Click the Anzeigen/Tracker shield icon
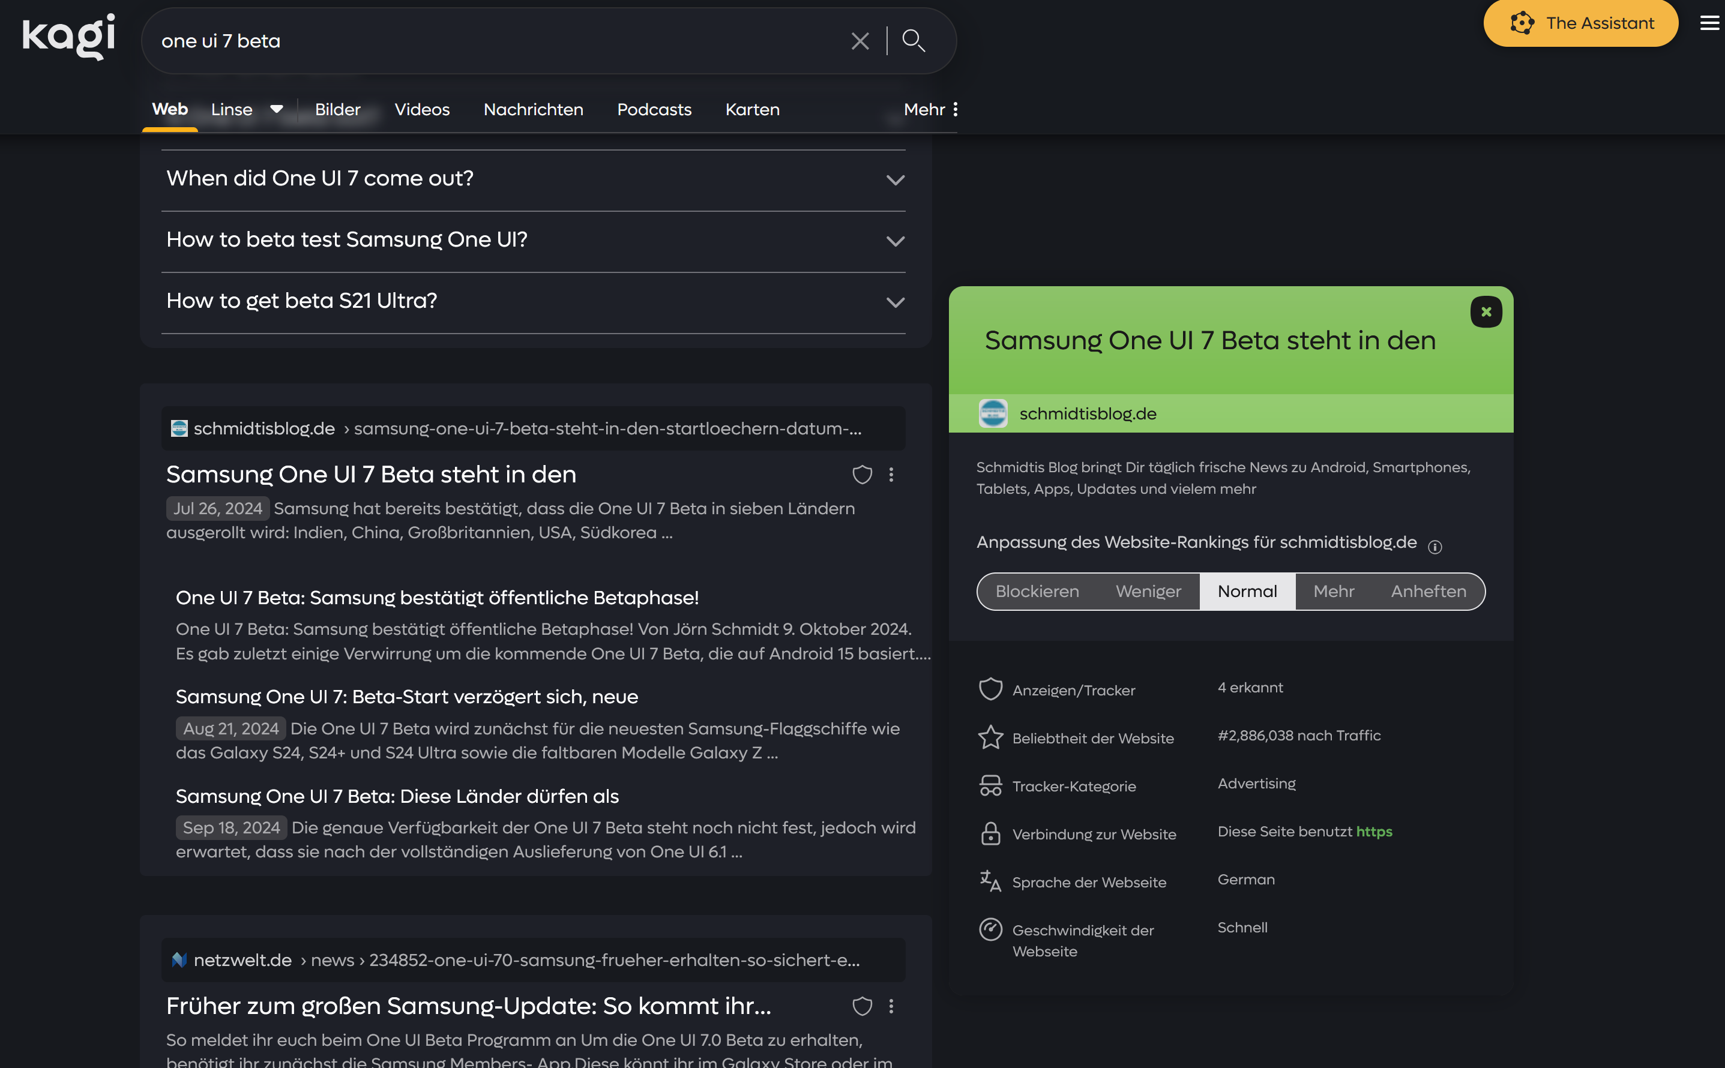This screenshot has height=1068, width=1725. tap(990, 689)
